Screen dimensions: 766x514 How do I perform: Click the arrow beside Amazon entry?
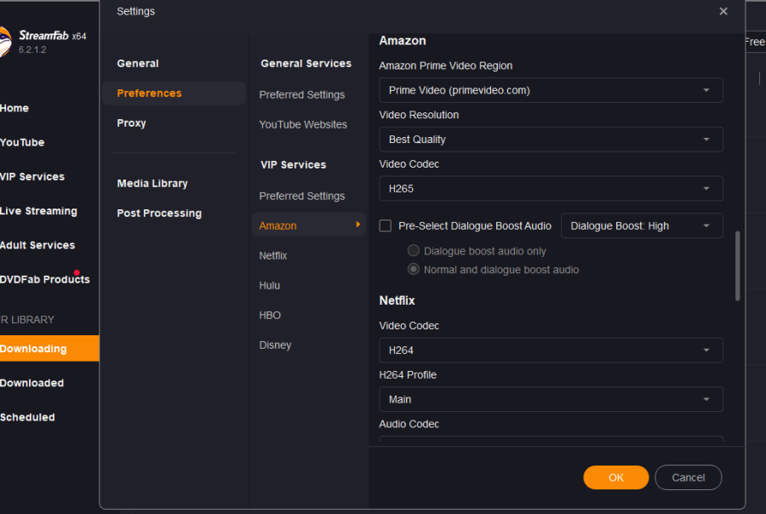(x=357, y=225)
